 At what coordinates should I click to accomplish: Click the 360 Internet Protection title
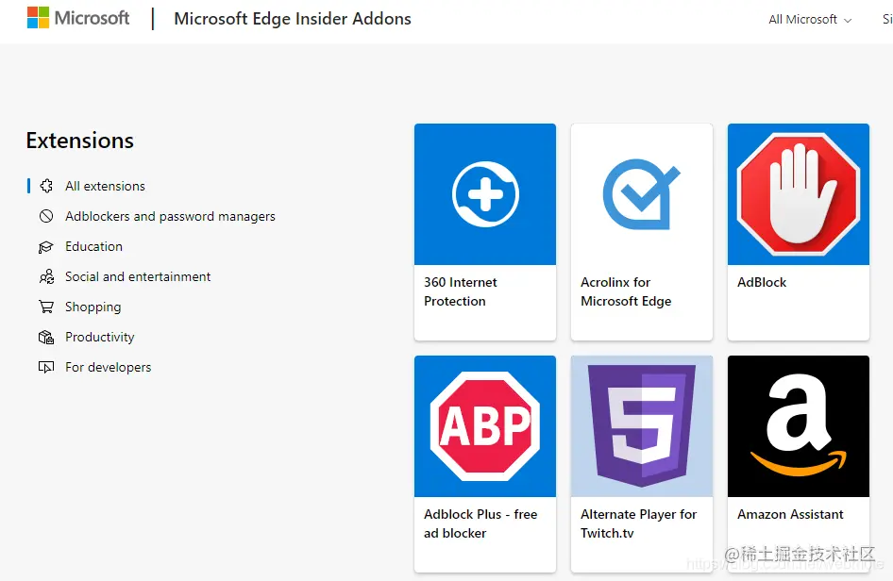(460, 291)
